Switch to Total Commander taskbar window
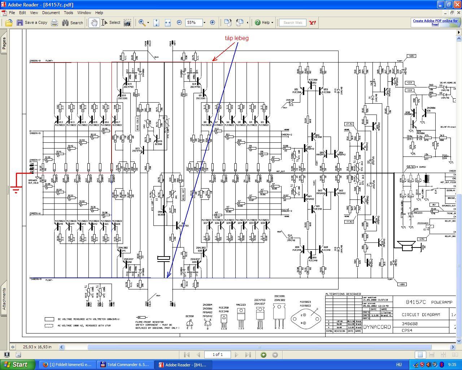The image size is (462, 370). coord(125,365)
